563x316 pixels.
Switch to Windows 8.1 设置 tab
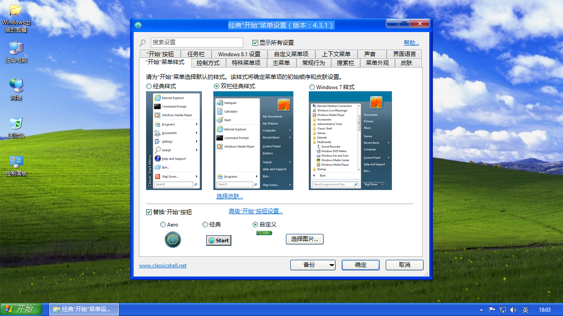click(239, 54)
